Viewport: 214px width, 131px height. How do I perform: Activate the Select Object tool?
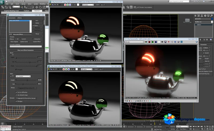pos(22,7)
